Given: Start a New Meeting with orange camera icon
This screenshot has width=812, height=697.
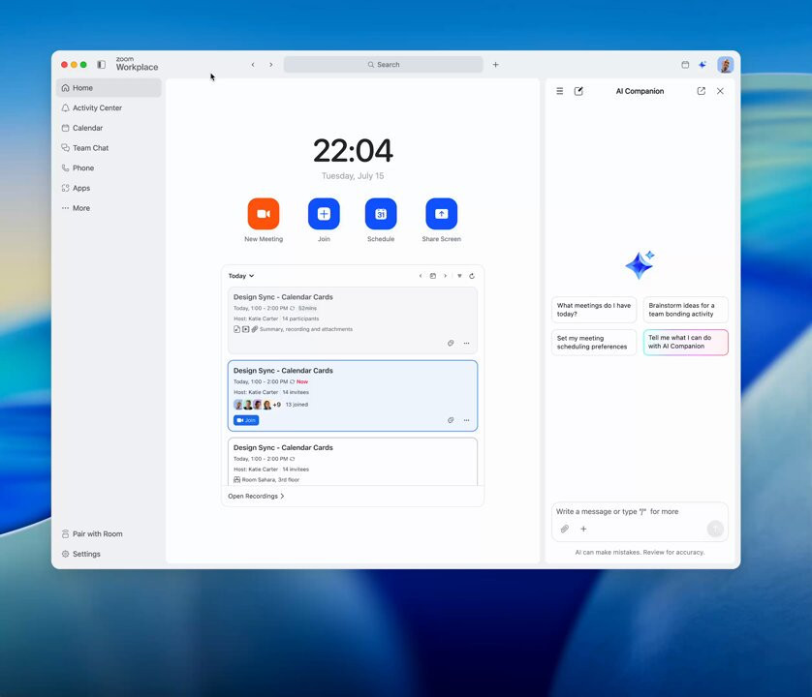Looking at the screenshot, I should (x=263, y=213).
